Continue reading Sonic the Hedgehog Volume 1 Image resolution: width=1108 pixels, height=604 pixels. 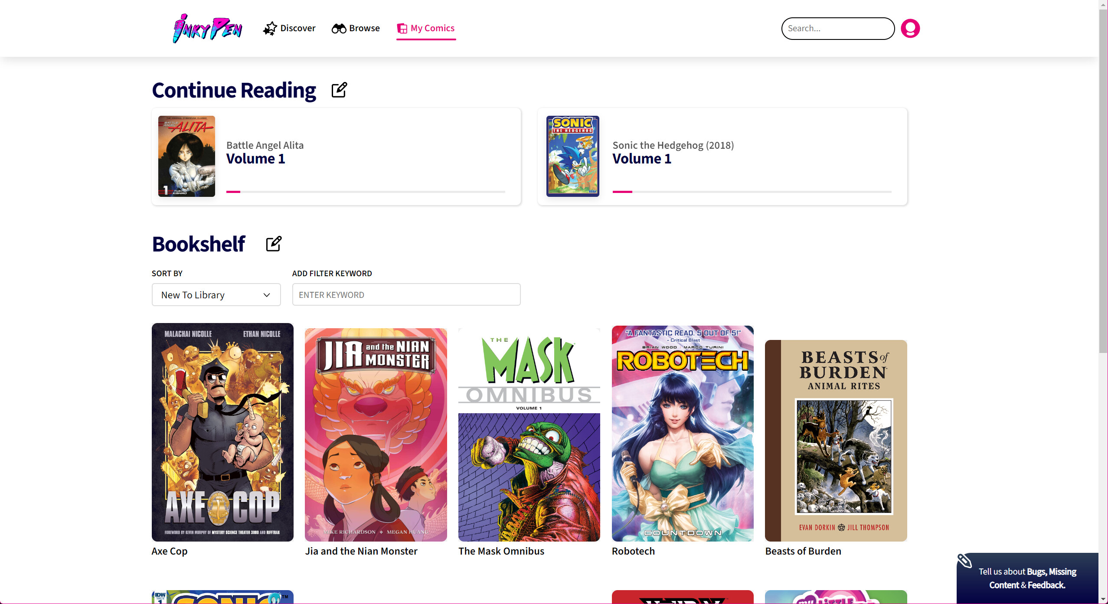[642, 159]
